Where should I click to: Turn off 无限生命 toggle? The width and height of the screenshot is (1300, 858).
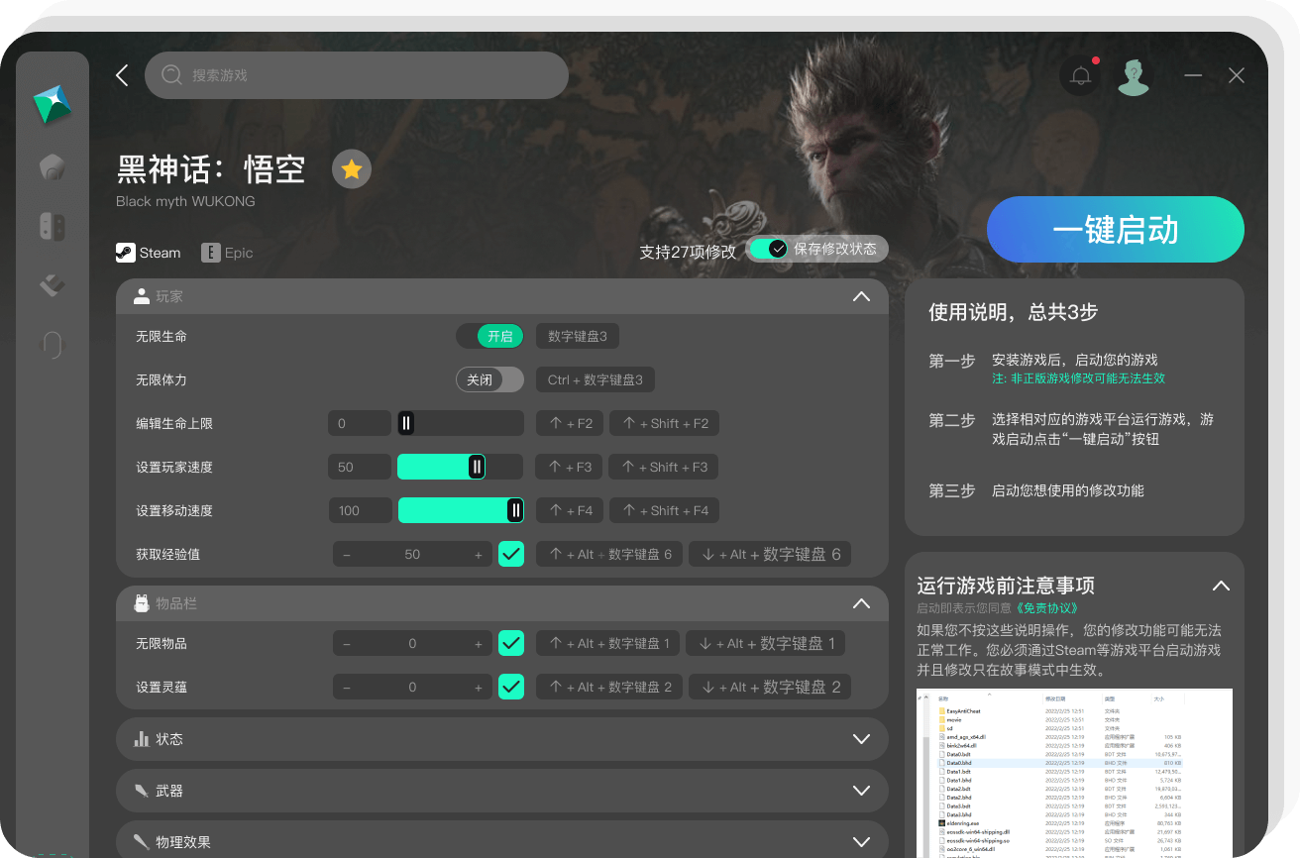pyautogui.click(x=489, y=336)
